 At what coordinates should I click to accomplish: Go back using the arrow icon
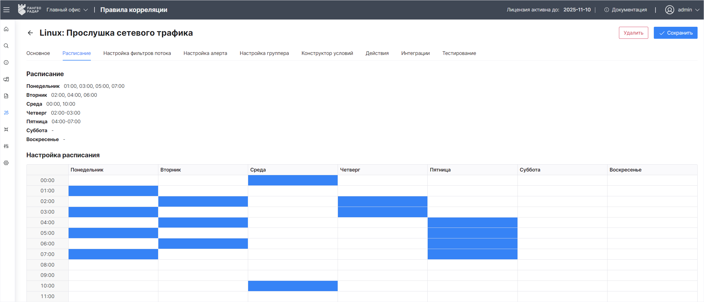pos(30,33)
